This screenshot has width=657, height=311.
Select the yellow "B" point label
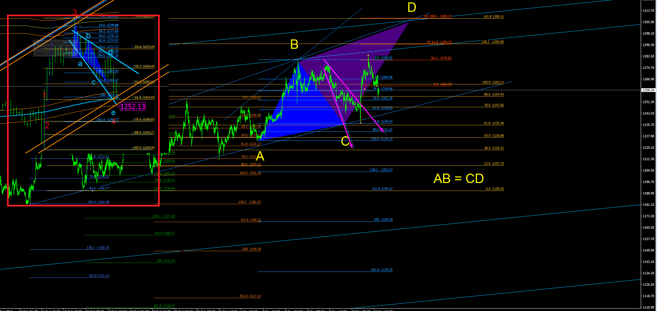pos(294,45)
